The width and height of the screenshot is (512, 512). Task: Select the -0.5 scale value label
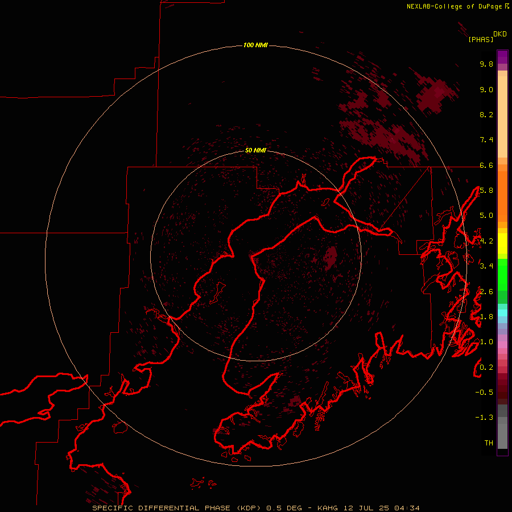[x=484, y=393]
